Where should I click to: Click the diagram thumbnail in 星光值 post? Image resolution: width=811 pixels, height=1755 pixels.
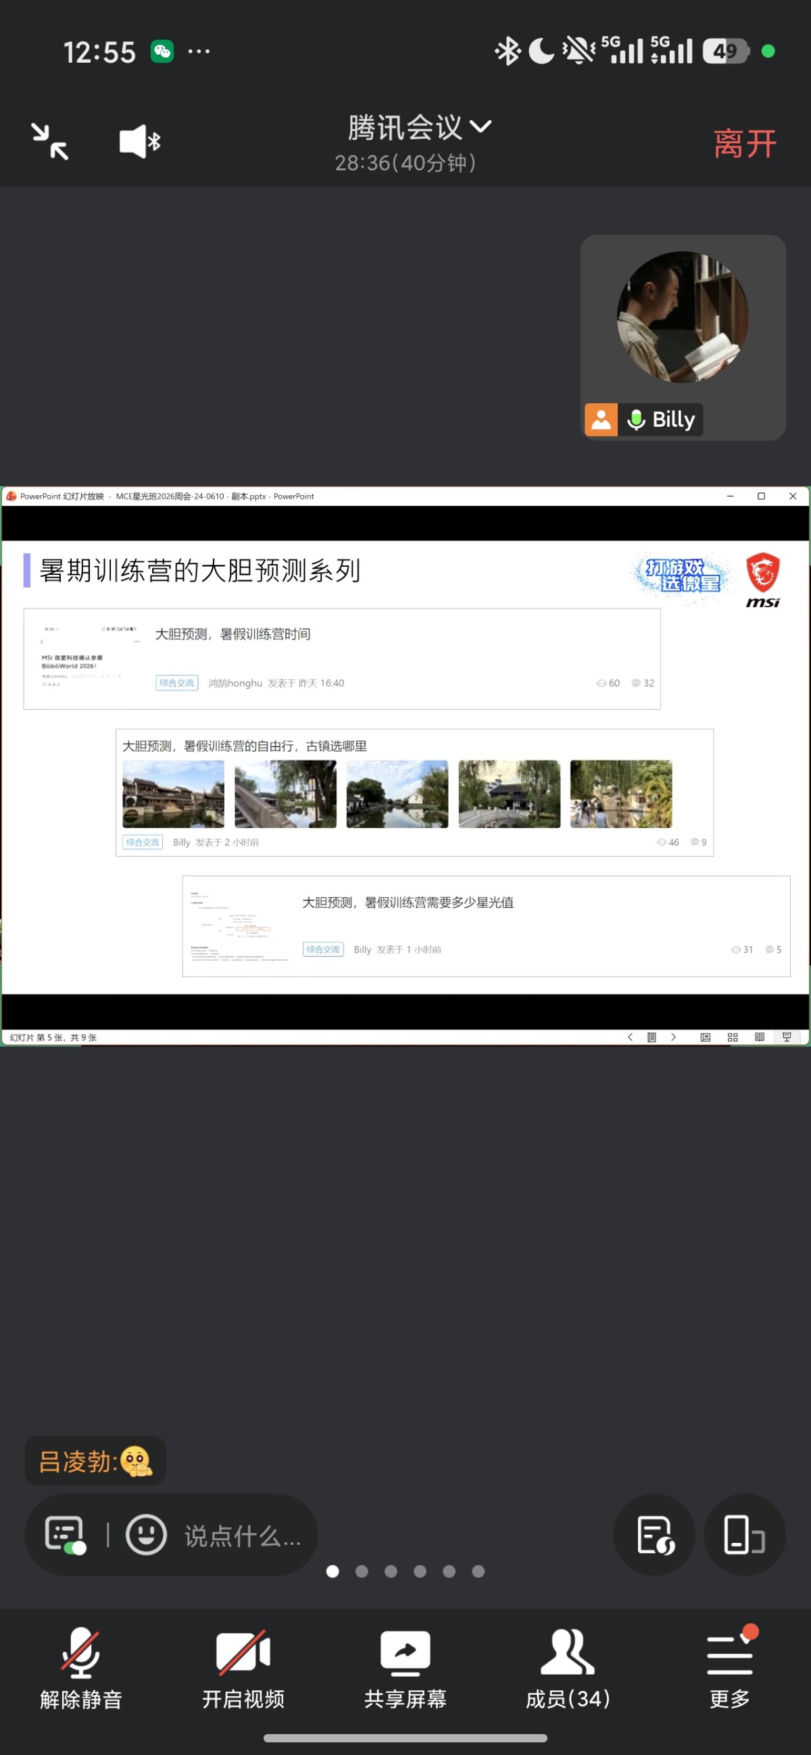[239, 925]
